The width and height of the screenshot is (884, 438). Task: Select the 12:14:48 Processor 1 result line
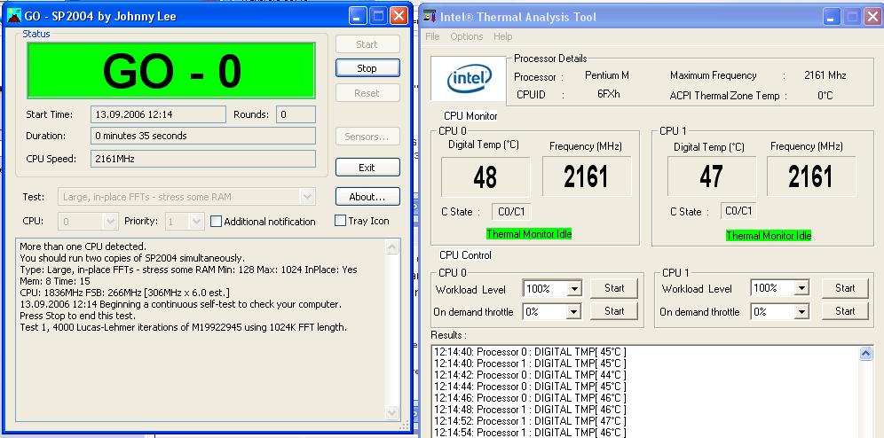tap(530, 410)
